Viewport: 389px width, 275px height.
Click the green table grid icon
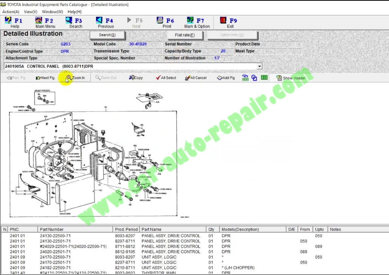click(x=264, y=77)
